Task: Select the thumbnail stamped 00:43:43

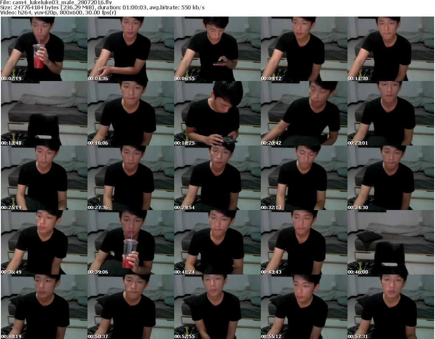Action: pyautogui.click(x=304, y=243)
